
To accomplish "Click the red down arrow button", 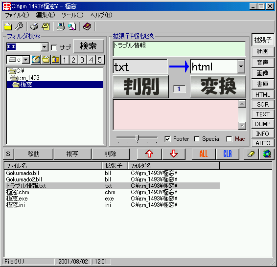I will (174, 154).
